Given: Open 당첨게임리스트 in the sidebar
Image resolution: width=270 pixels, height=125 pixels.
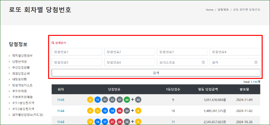Looking at the screenshot, I should (x=22, y=85).
